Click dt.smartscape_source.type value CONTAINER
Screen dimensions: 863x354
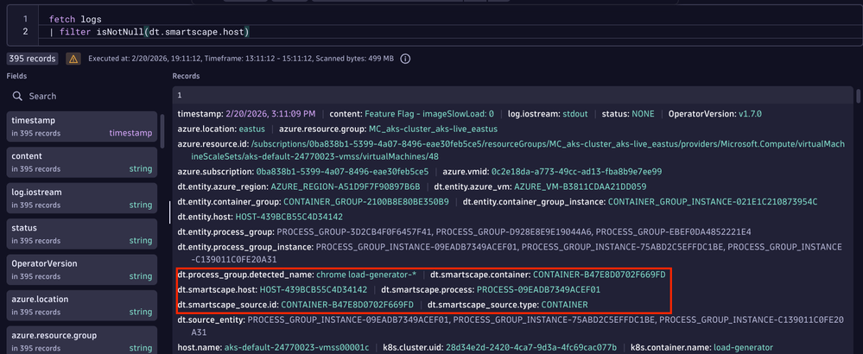(x=565, y=305)
